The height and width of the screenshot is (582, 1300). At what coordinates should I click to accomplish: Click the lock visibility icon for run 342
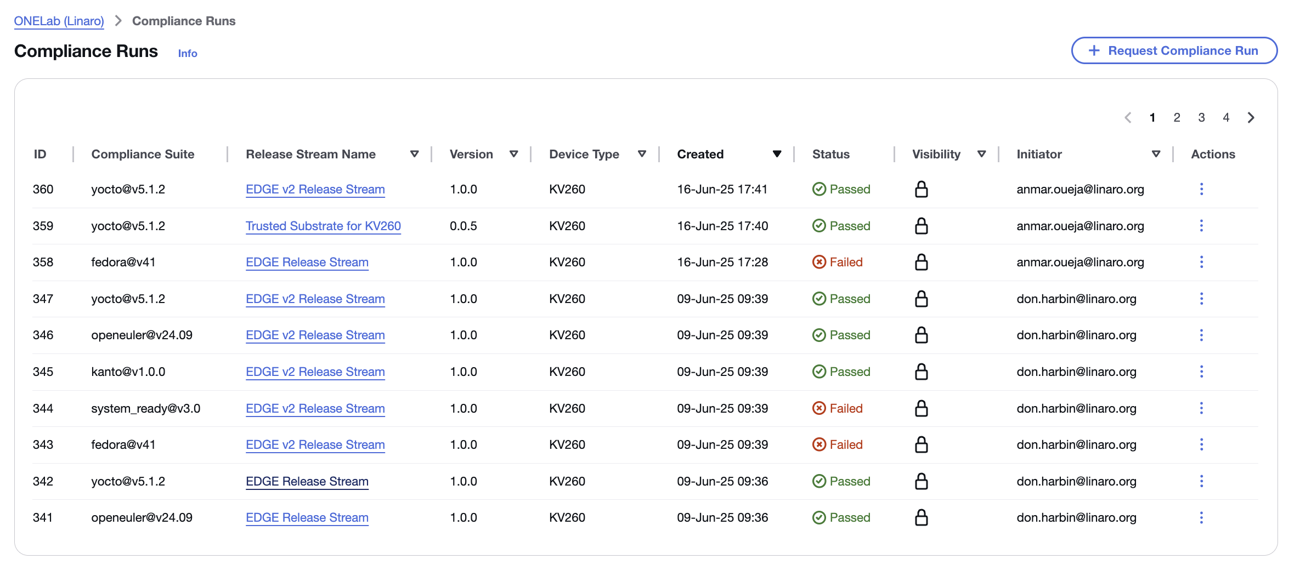(922, 481)
